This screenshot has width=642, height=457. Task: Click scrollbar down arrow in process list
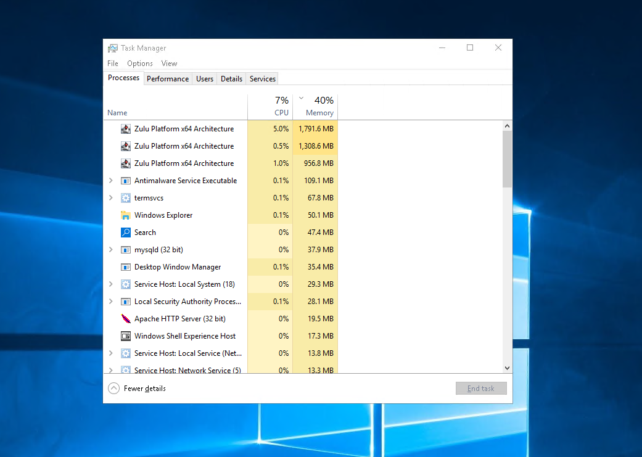pos(508,368)
